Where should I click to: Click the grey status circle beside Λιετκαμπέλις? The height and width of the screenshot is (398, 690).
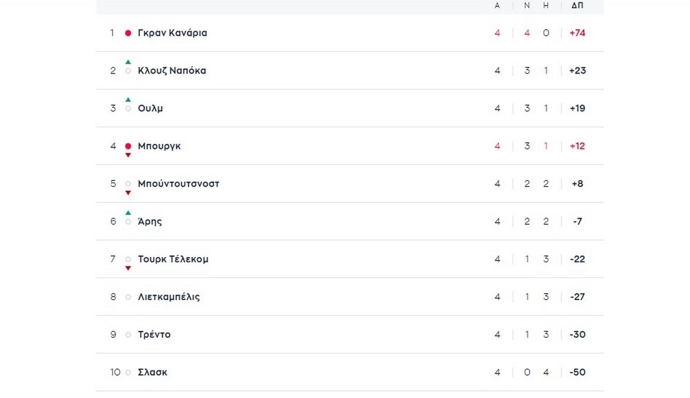pos(128,297)
